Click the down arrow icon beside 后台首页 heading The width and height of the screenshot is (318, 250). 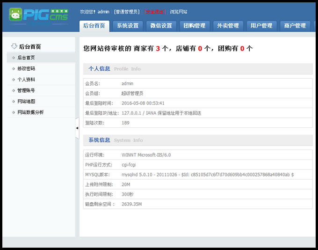point(14,46)
